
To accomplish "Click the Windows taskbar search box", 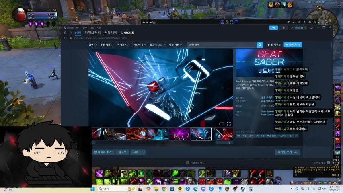I will click(115, 189).
